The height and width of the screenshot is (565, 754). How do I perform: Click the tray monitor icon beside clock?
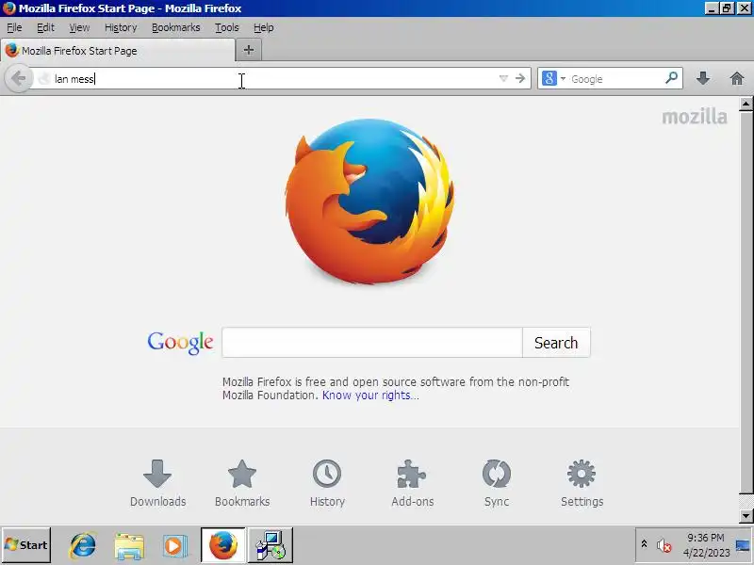point(743,546)
